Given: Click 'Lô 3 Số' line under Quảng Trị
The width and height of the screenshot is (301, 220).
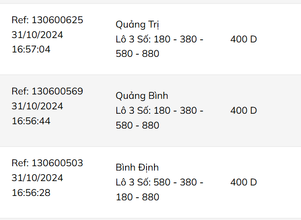Looking at the screenshot, I should point(159,39).
